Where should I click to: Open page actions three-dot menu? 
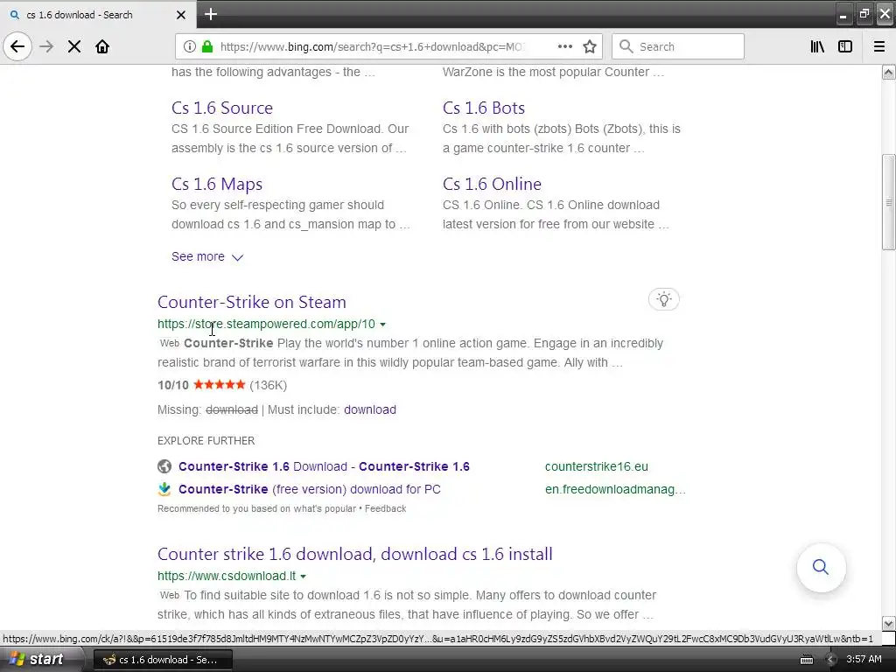[x=565, y=46]
